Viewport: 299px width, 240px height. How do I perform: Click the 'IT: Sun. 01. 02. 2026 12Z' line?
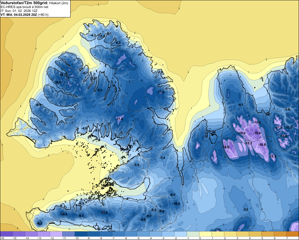[x=19, y=11]
